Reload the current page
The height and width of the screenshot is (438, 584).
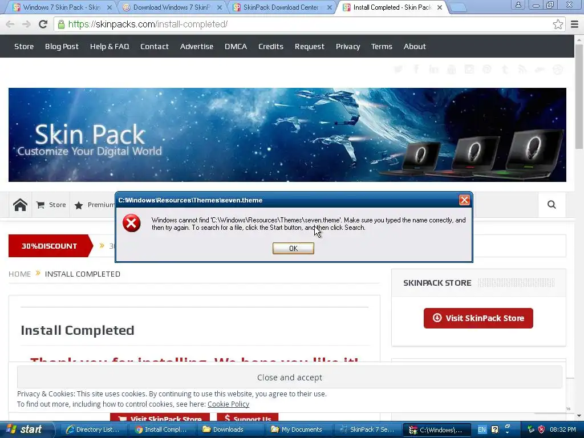pos(43,24)
